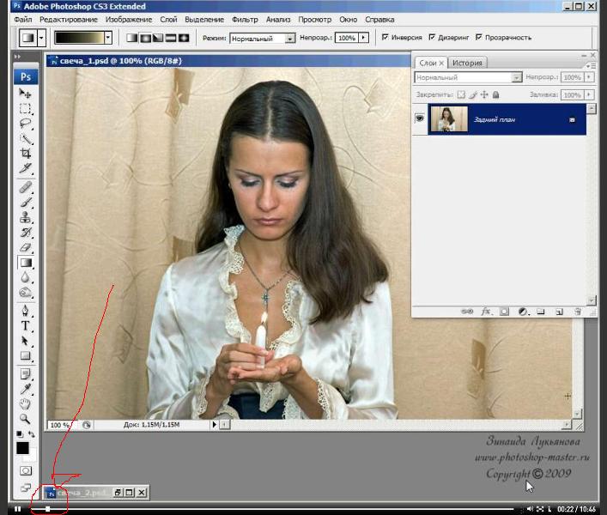Click the gradient preview swatch
607x515 pixels.
click(79, 38)
